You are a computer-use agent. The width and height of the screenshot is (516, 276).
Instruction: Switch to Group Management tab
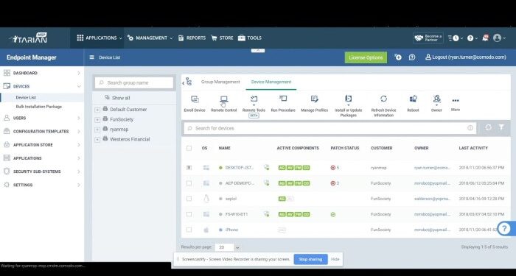pos(220,82)
